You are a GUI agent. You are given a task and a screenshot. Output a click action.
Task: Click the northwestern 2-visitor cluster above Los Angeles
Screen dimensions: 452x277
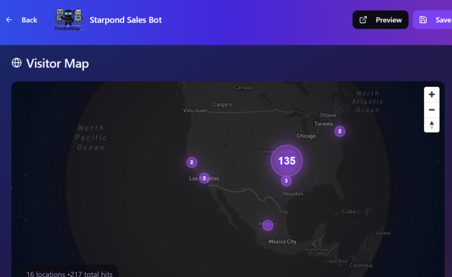192,163
